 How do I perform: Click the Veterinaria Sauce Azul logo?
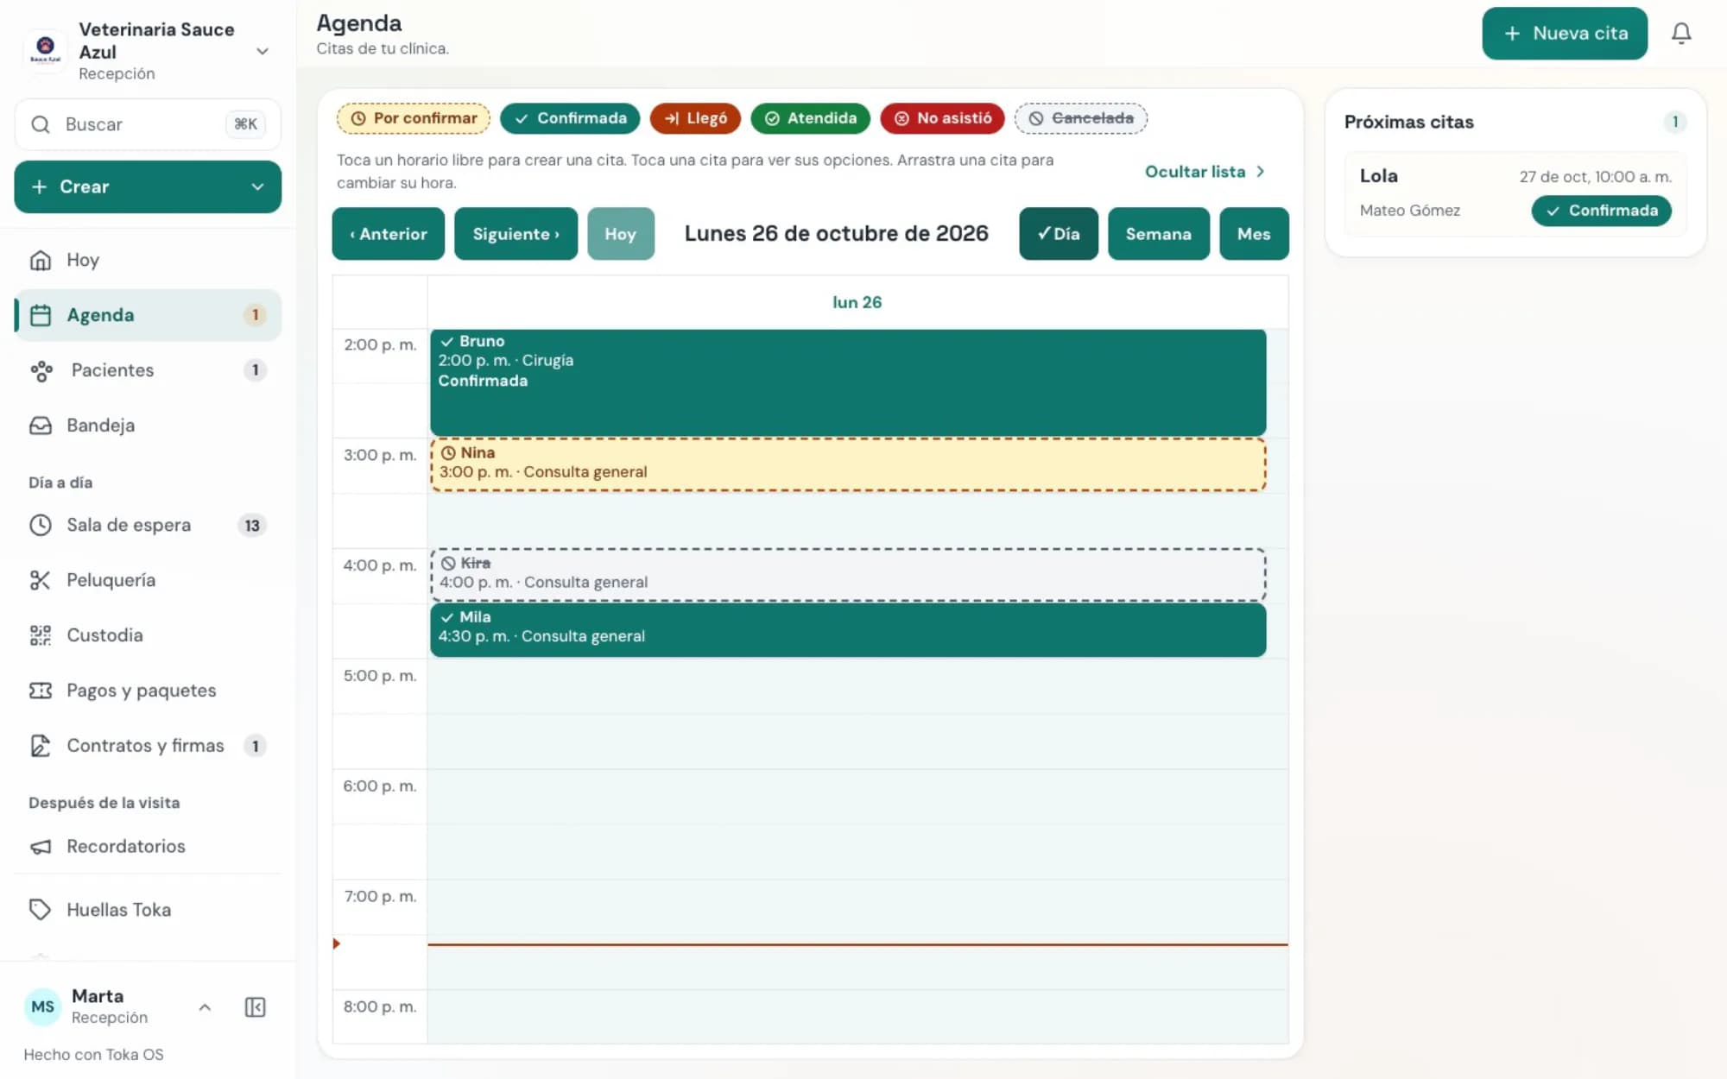click(45, 50)
